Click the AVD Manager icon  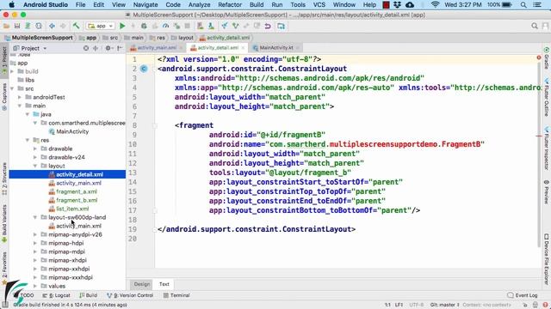(200, 26)
